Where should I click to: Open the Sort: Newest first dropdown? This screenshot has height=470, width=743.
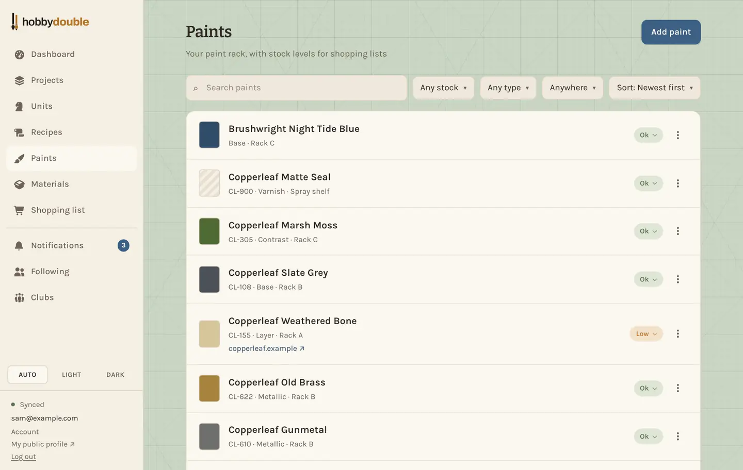(x=655, y=88)
